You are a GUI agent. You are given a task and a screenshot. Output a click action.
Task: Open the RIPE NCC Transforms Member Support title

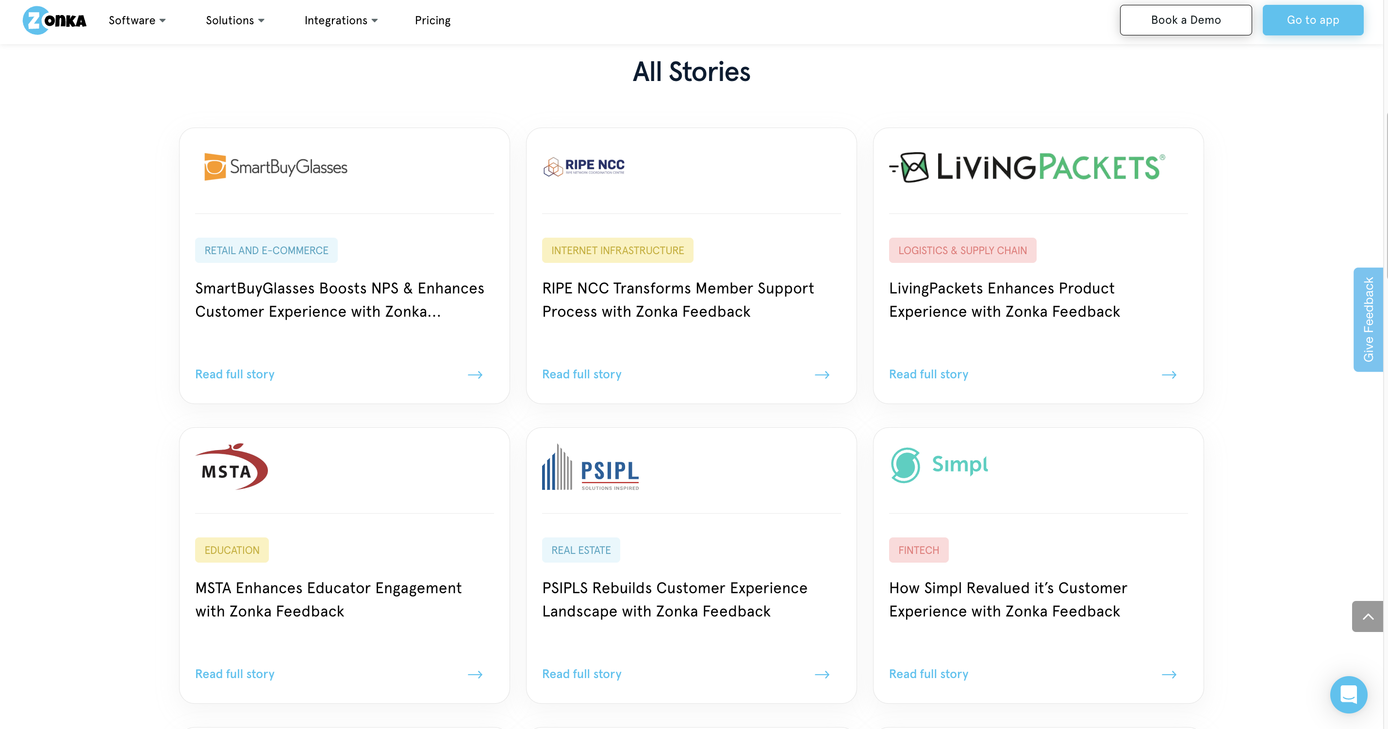[678, 300]
